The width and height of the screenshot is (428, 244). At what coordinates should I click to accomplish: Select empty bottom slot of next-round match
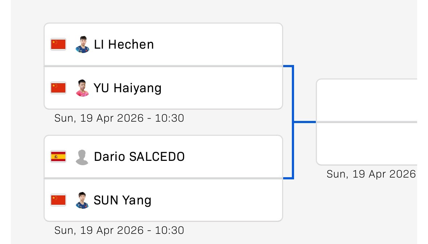coord(367,144)
